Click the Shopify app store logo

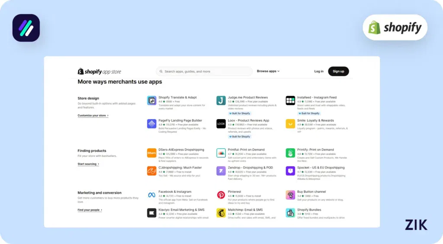[x=99, y=72]
